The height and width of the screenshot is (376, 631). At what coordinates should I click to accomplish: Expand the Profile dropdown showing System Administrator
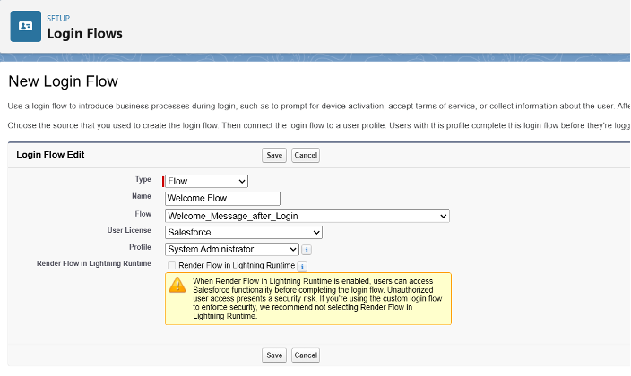231,250
